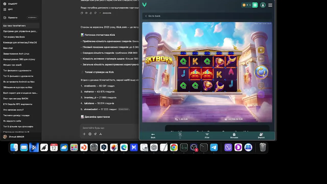Open Проєкти section in ChatGPT sidebar
The height and width of the screenshot is (184, 327).
coord(13,18)
